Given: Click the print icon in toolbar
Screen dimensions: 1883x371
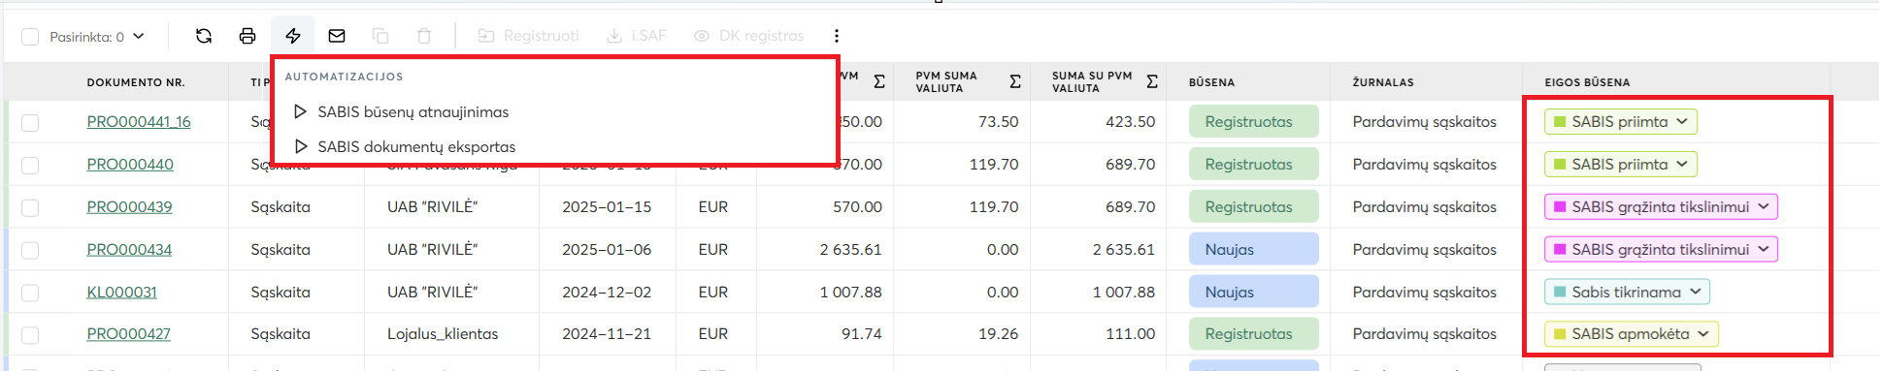Looking at the screenshot, I should click(x=248, y=36).
